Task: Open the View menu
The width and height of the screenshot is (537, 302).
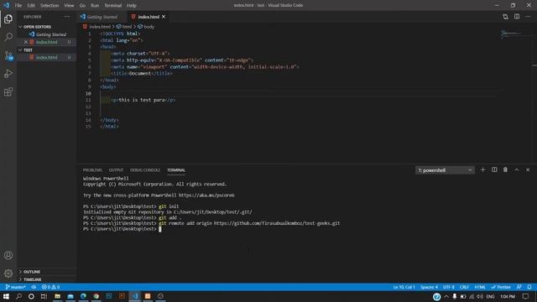Action: pyautogui.click(x=69, y=6)
